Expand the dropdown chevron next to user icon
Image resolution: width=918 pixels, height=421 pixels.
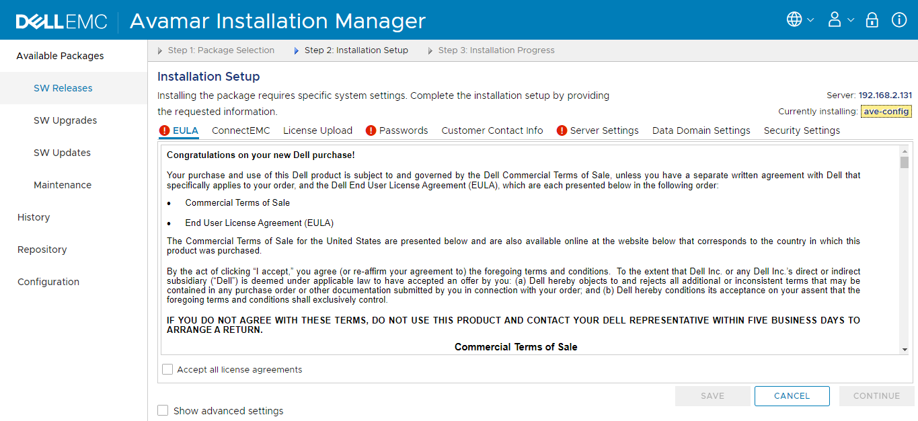(x=850, y=20)
